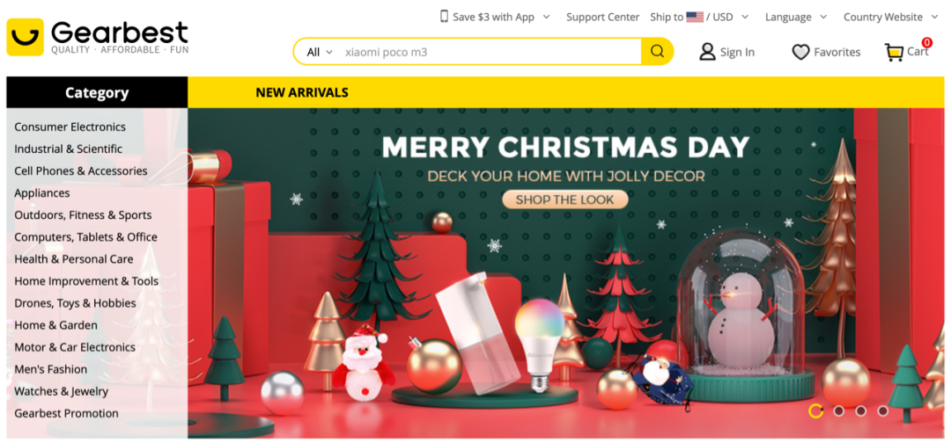Viewport: 951px width, 443px height.
Task: Open the NEW ARRIVALS tab
Action: pyautogui.click(x=302, y=92)
